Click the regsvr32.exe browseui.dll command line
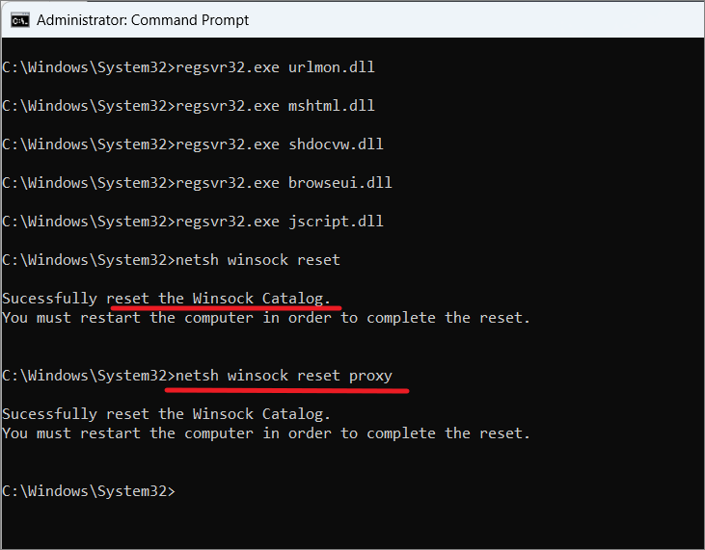Screen dimensions: 705x550 pyautogui.click(x=197, y=183)
